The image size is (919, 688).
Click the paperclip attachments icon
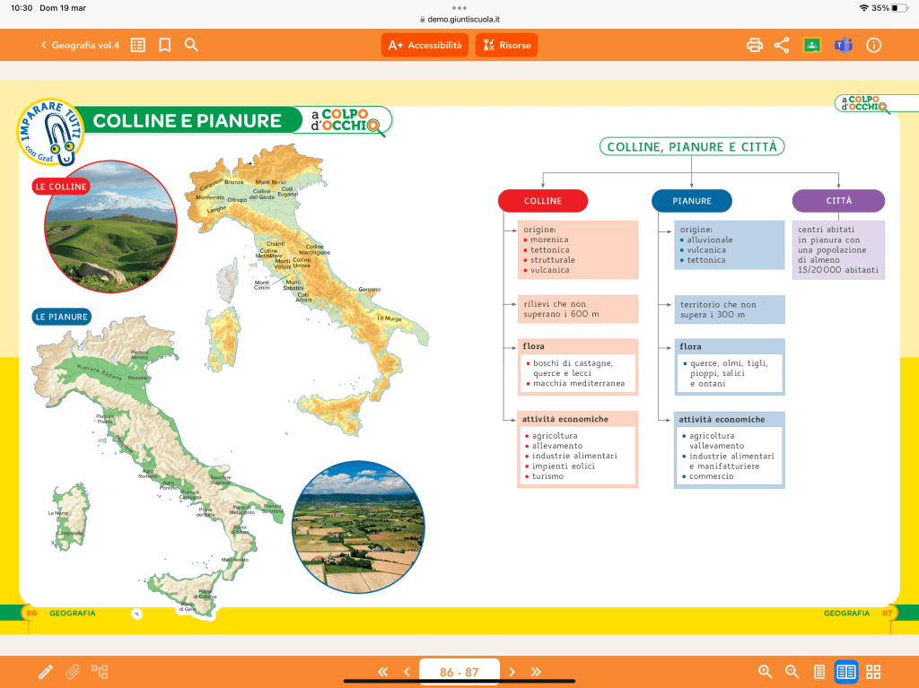72,672
